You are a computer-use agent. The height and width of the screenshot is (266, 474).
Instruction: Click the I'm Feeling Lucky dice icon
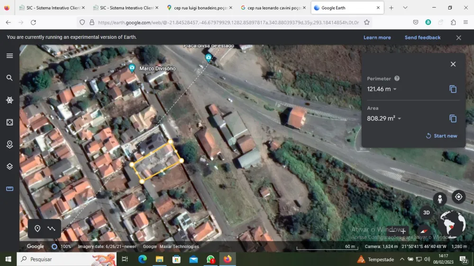pos(9,123)
